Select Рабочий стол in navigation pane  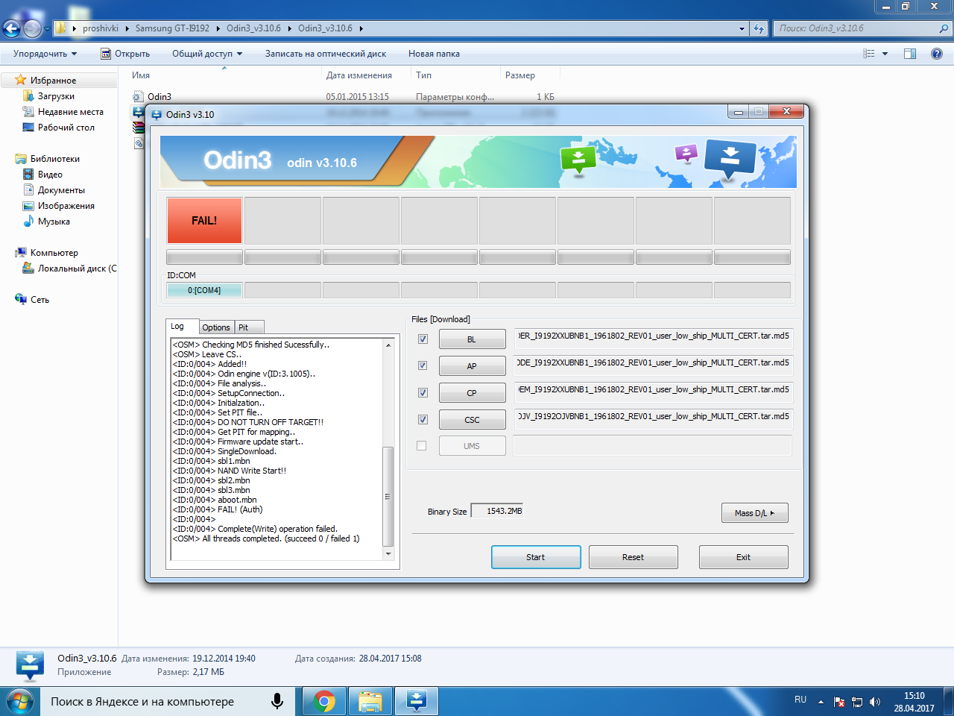click(x=59, y=128)
